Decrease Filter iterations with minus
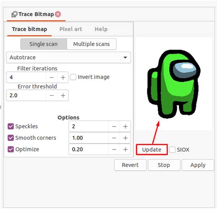 (52, 77)
